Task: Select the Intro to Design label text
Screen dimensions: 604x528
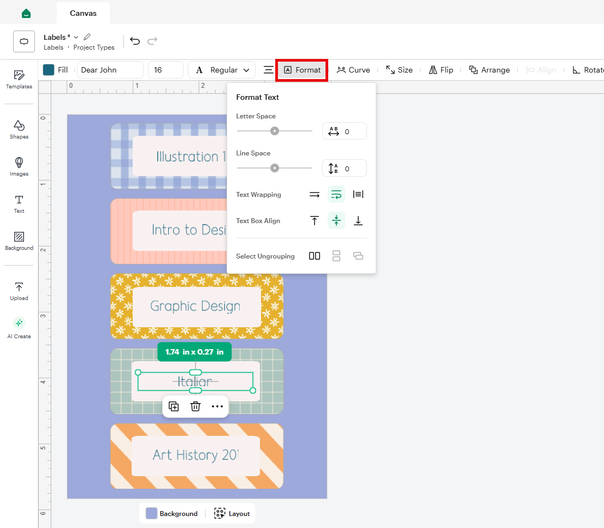Action: 189,230
